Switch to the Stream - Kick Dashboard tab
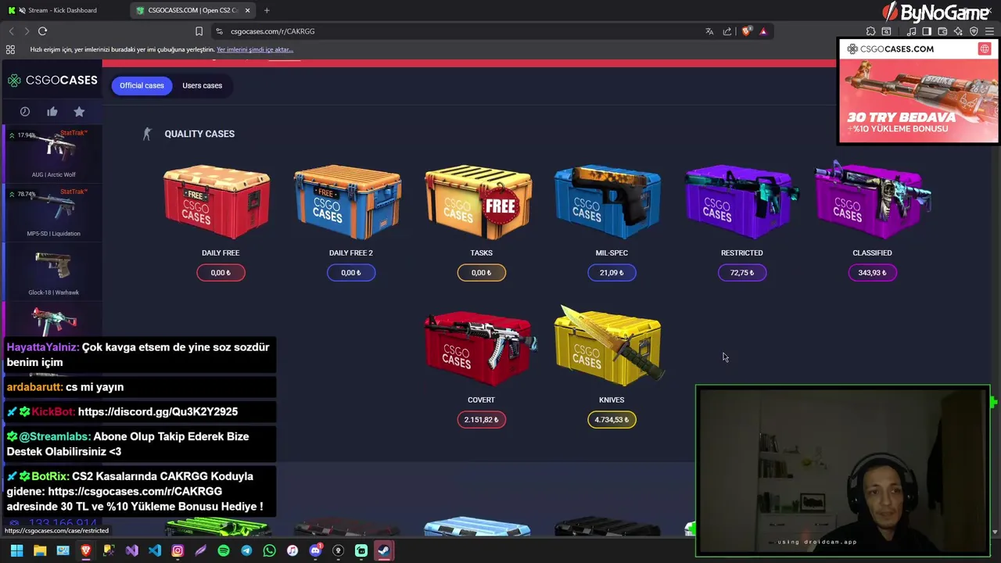The image size is (1001, 563). click(x=64, y=10)
